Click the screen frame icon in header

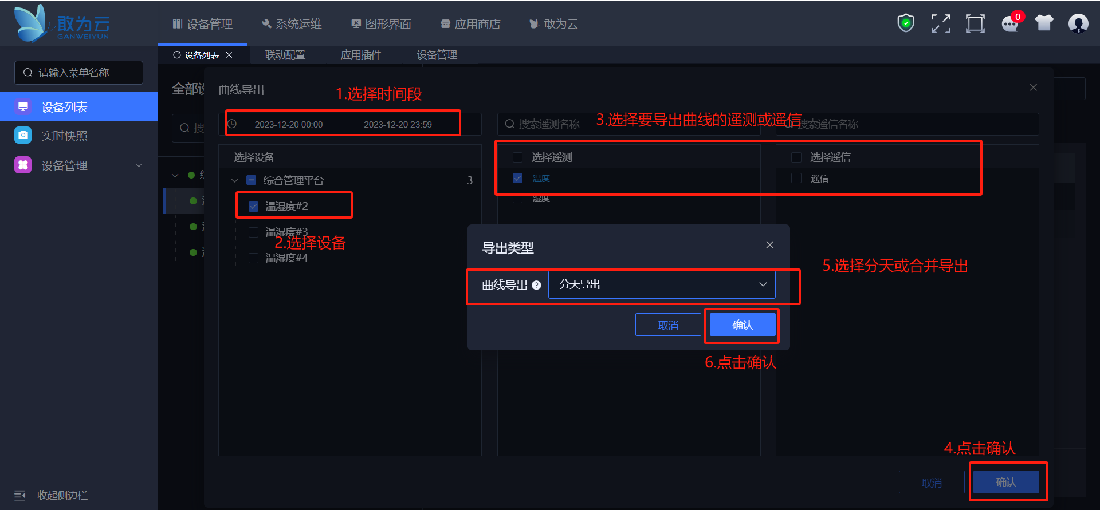click(975, 23)
